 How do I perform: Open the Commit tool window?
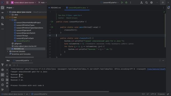pos(2,13)
